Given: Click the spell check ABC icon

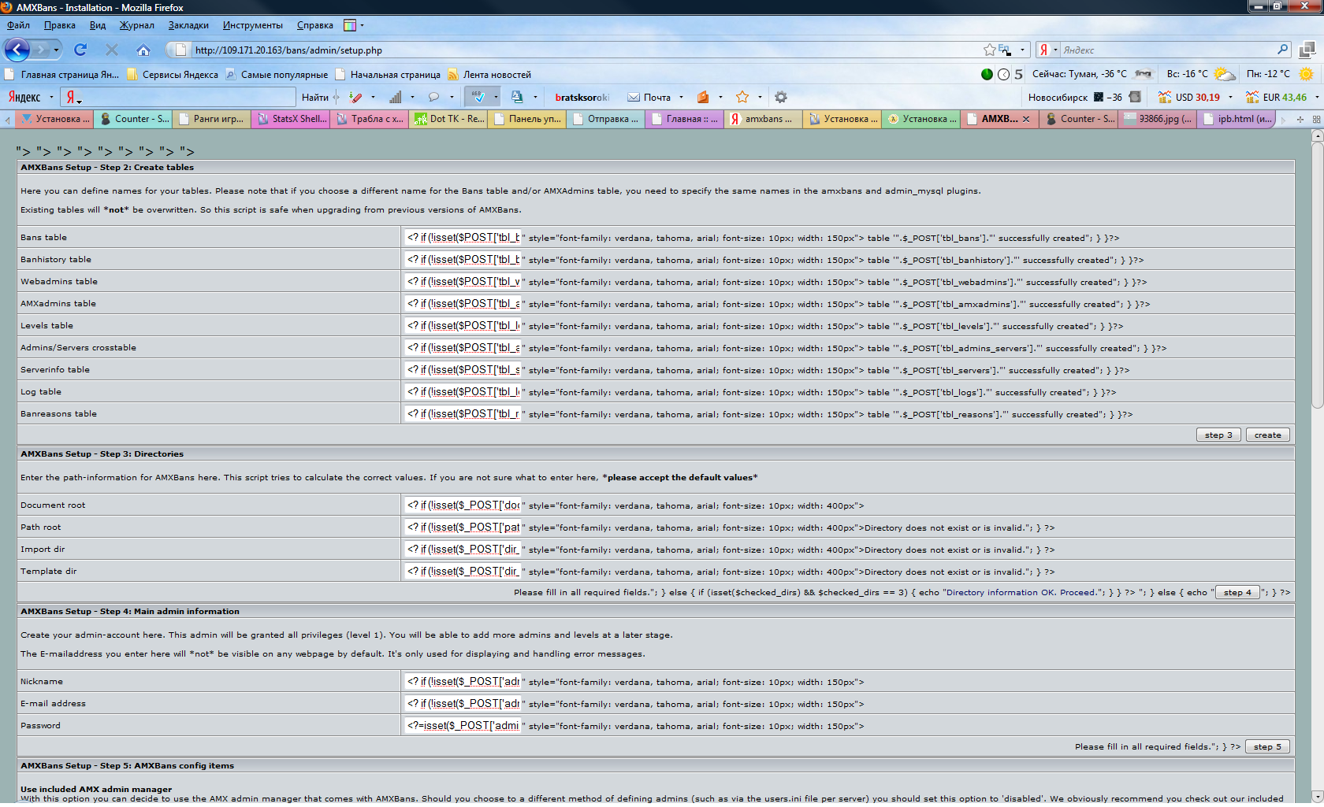Looking at the screenshot, I should tap(478, 97).
